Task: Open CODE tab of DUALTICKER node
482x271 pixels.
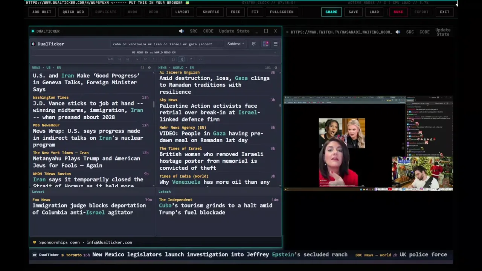Action: pos(208,31)
